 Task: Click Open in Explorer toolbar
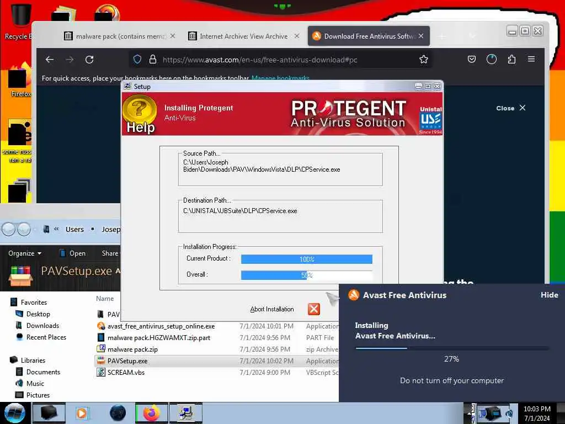(x=72, y=253)
